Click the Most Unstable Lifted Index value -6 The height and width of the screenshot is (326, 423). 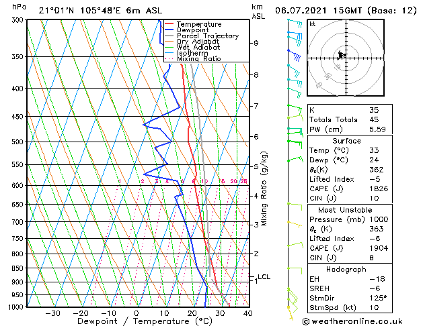click(375, 239)
